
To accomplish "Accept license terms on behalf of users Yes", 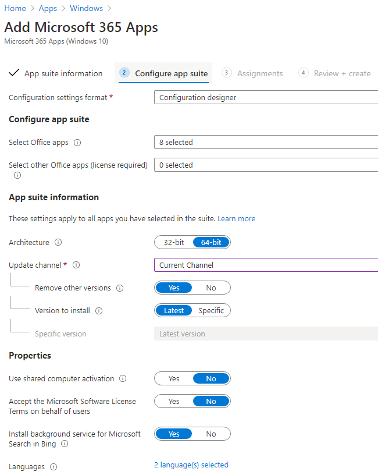I will click(174, 402).
